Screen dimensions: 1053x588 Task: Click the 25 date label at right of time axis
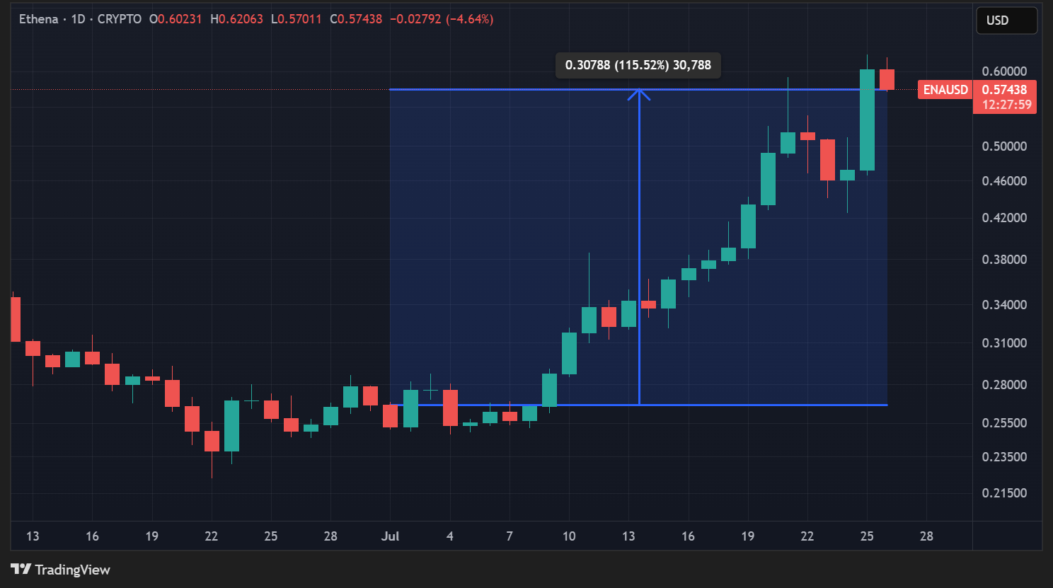pyautogui.click(x=867, y=536)
